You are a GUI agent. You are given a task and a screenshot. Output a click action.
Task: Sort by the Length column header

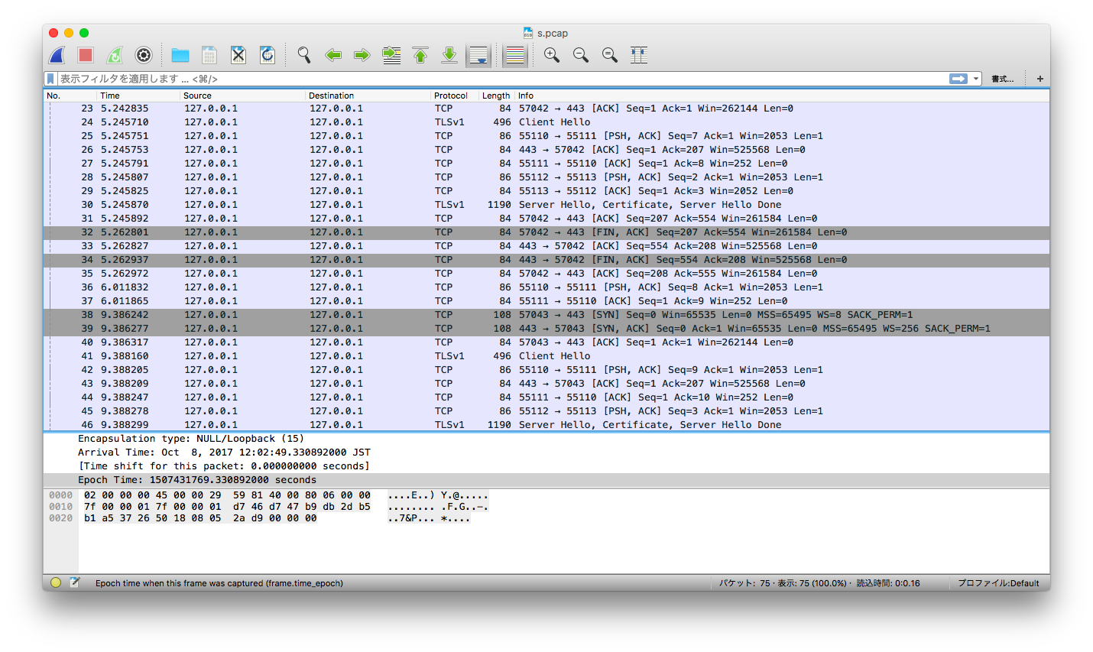pos(496,96)
